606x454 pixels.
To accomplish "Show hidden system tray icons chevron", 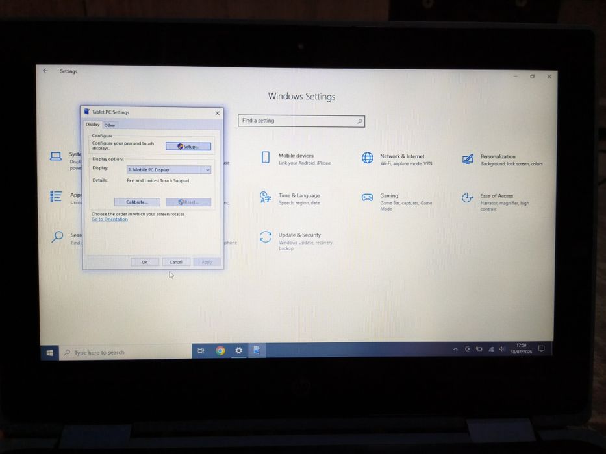I will pyautogui.click(x=456, y=349).
